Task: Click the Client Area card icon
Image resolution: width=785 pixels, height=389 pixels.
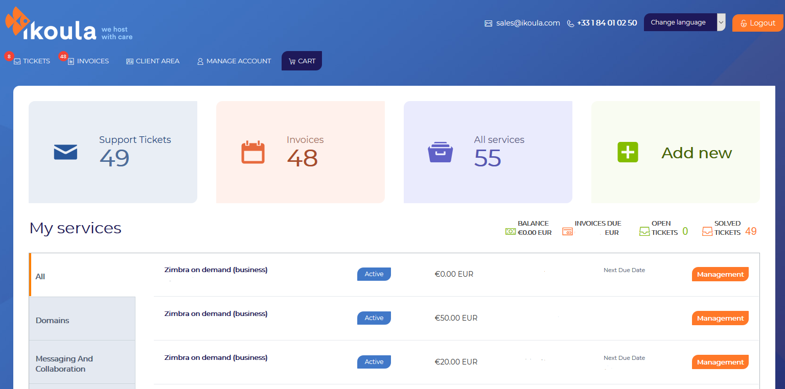Action: [x=130, y=61]
